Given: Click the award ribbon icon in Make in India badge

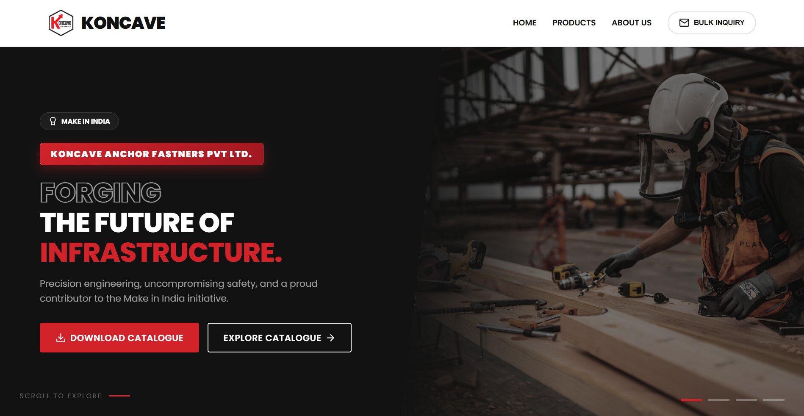Looking at the screenshot, I should pos(53,121).
